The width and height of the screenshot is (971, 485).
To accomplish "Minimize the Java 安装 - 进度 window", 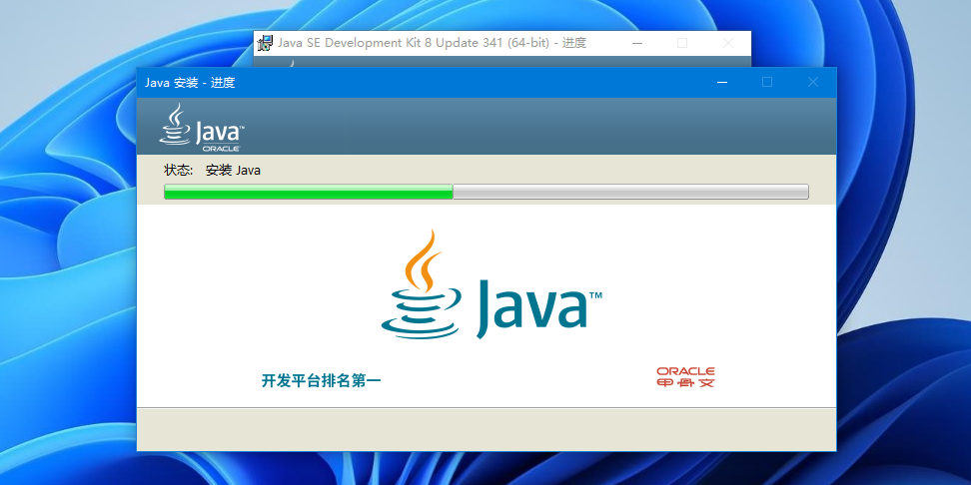I will click(x=721, y=82).
